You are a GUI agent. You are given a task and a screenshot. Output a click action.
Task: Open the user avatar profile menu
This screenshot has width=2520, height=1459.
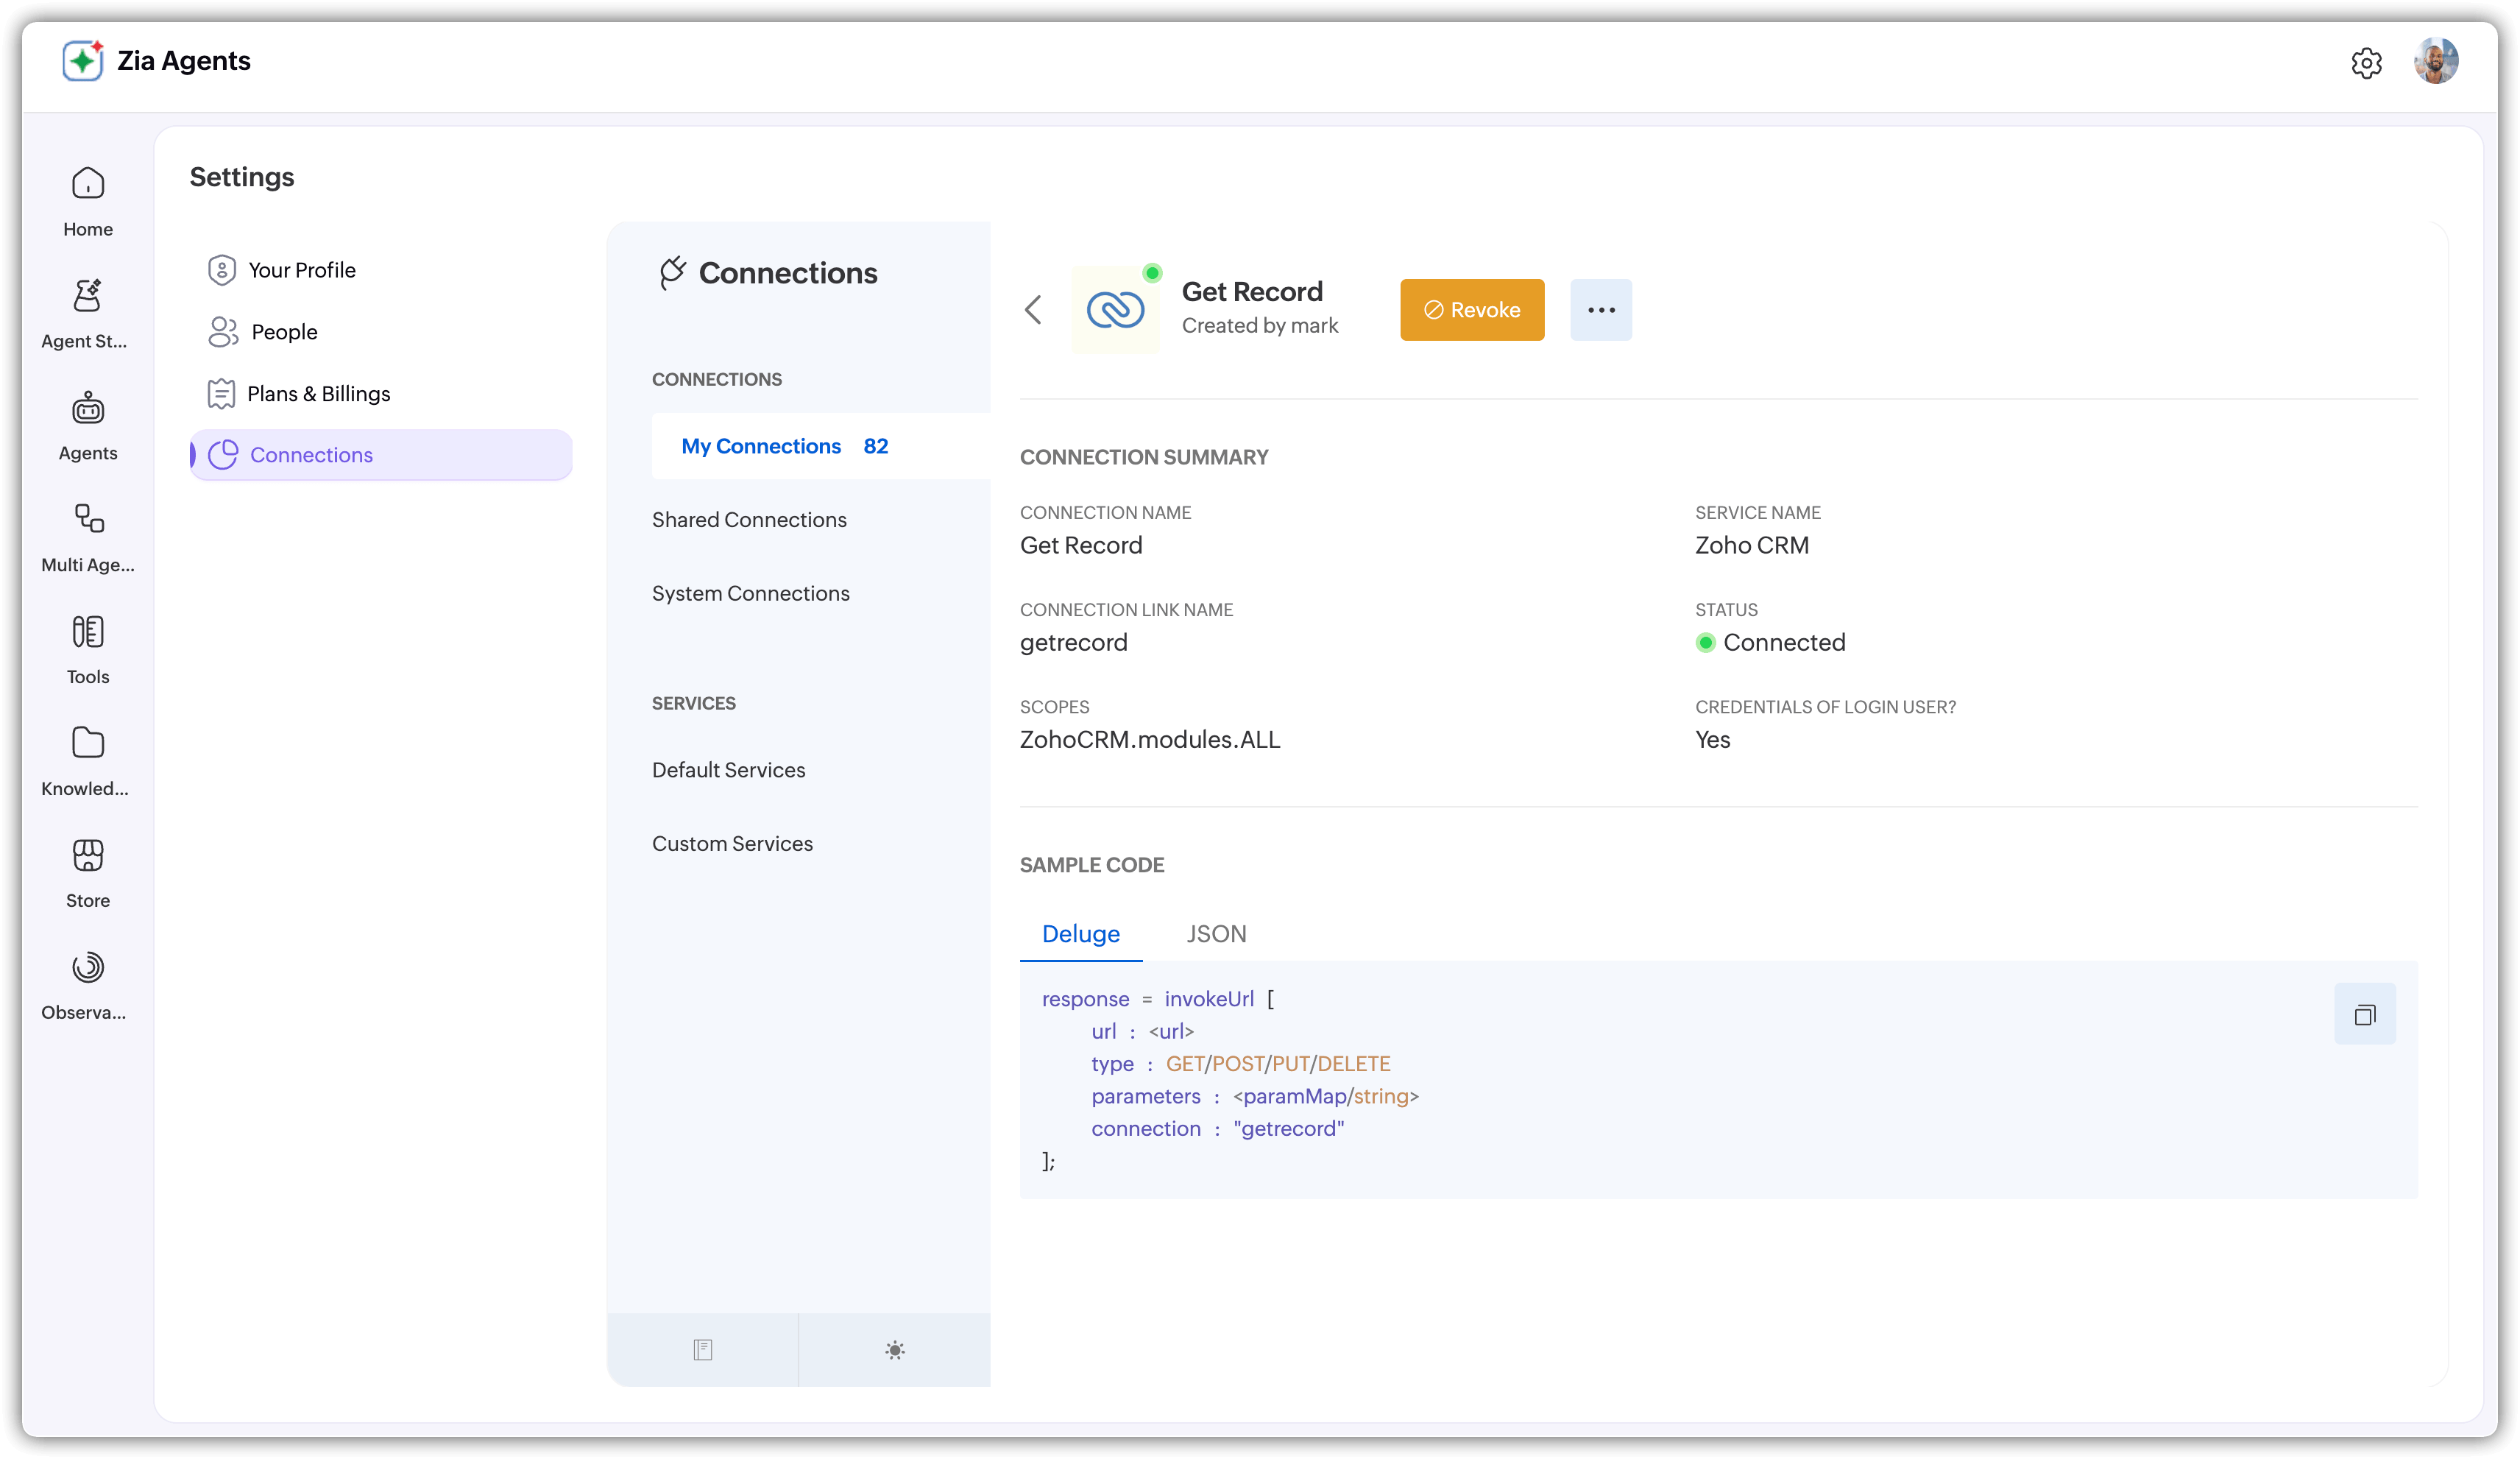click(x=2436, y=61)
